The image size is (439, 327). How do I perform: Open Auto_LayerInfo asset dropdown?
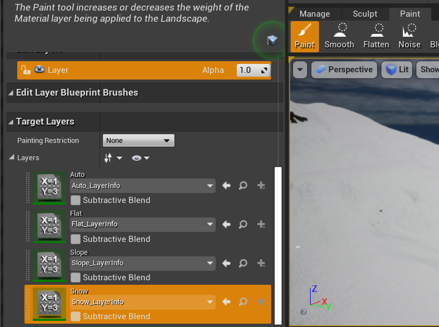tap(142, 186)
